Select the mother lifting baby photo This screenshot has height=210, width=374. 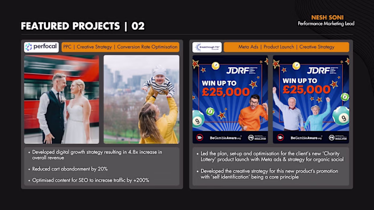click(x=142, y=100)
